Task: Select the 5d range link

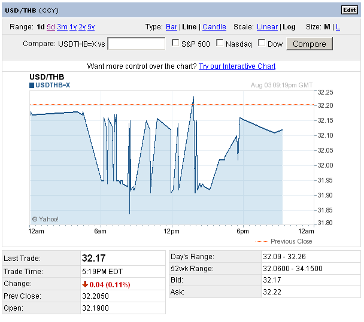Action: tap(51, 27)
